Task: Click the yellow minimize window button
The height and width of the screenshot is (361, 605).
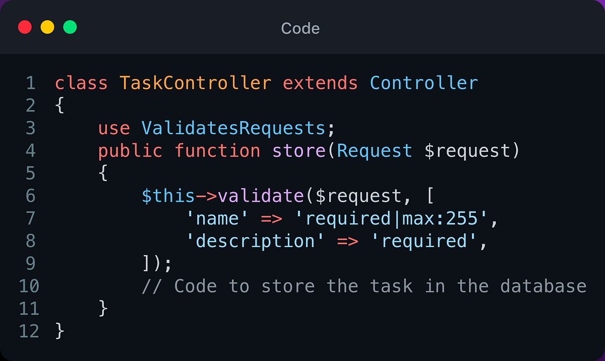Action: [47, 27]
